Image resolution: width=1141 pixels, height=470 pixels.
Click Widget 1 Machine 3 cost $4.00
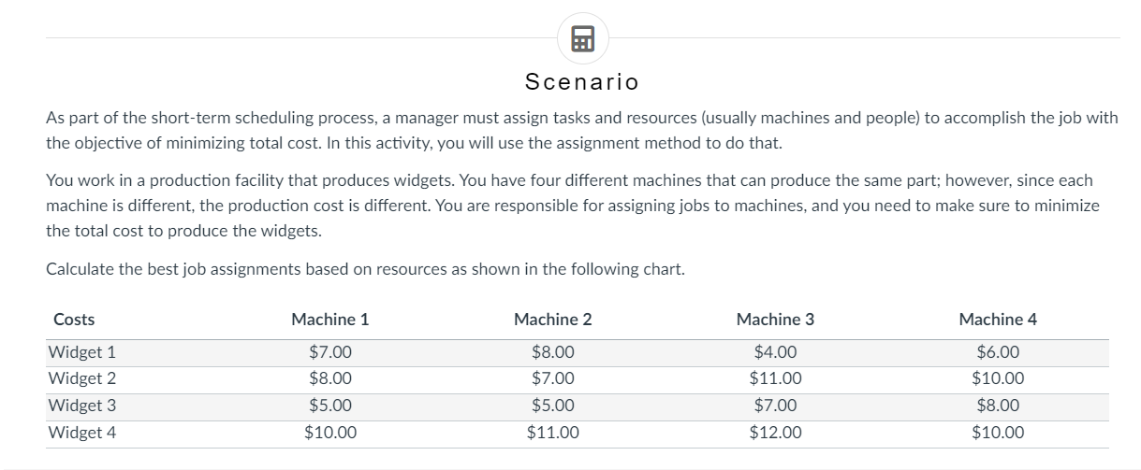point(775,353)
